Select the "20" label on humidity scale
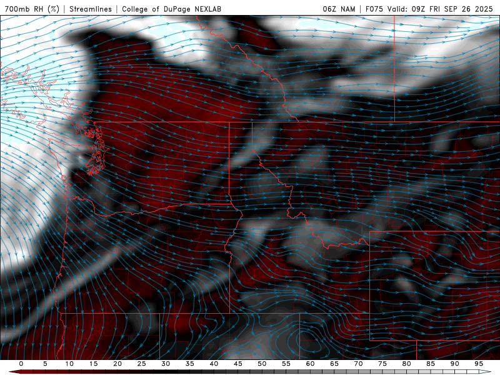The image size is (500, 375). coord(117,364)
